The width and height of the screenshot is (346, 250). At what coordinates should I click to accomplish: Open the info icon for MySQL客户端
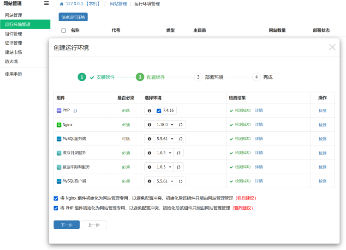[149, 181]
